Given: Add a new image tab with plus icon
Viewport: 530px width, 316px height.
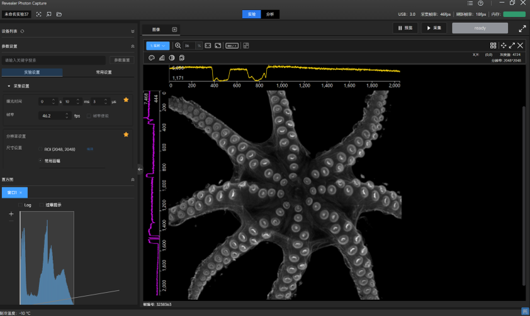Looking at the screenshot, I should point(174,29).
